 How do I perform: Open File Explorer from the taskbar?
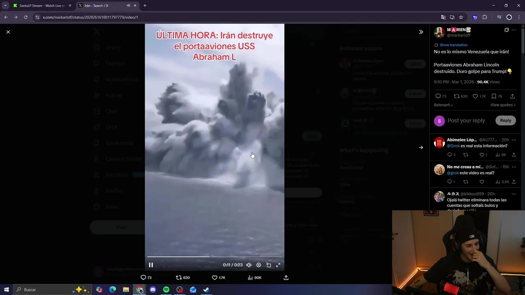(126, 290)
